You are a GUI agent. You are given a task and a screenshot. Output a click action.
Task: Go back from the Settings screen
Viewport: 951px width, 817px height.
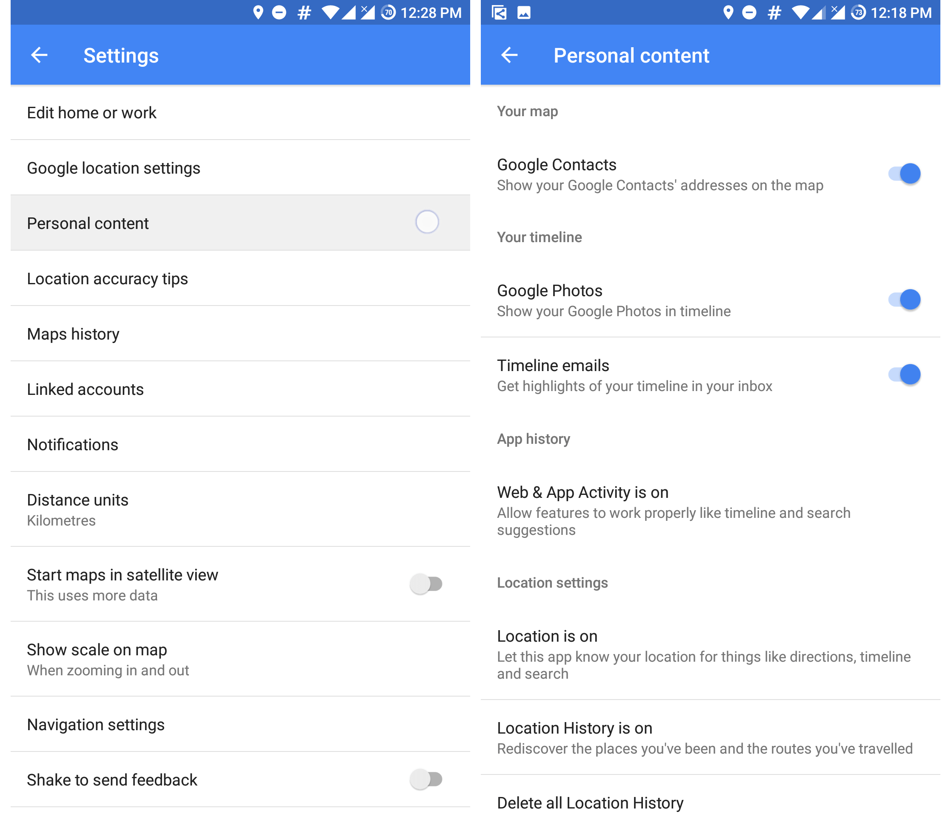pyautogui.click(x=40, y=55)
